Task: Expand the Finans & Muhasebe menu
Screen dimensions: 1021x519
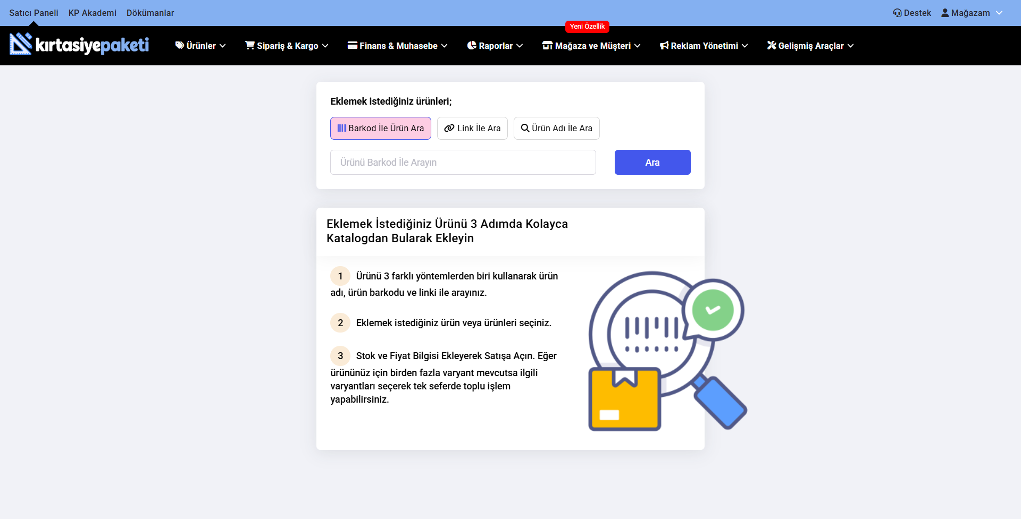Action: 396,46
